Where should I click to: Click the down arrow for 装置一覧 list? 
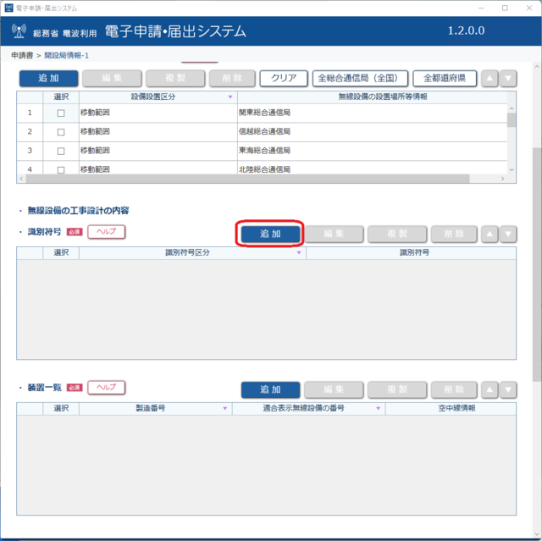[x=508, y=389]
